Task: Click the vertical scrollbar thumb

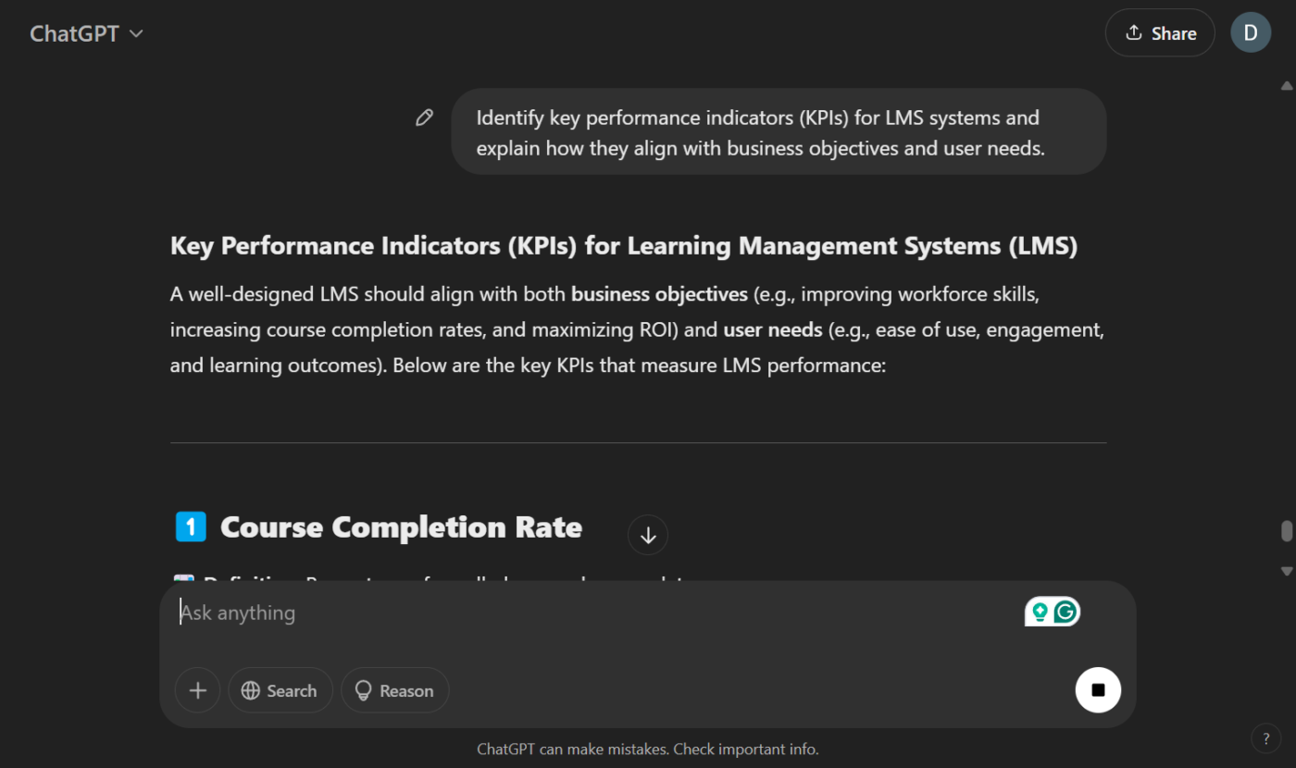Action: pyautogui.click(x=1286, y=531)
